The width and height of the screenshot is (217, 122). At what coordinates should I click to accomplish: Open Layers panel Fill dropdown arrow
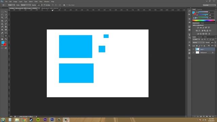pos(215,46)
